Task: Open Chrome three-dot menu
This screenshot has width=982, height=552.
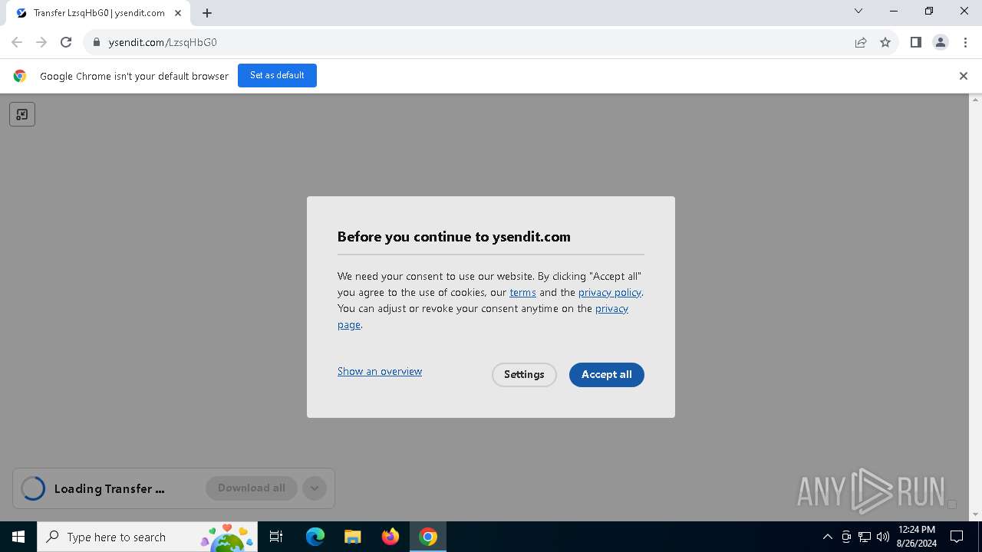Action: tap(964, 42)
